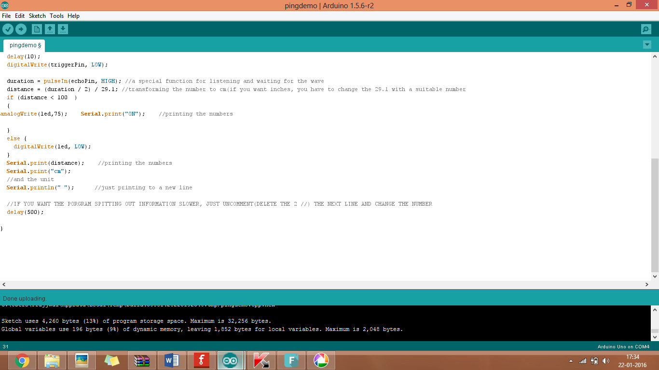This screenshot has width=659, height=370.
Task: Verify the sketch using the checkmark icon
Action: (8, 29)
